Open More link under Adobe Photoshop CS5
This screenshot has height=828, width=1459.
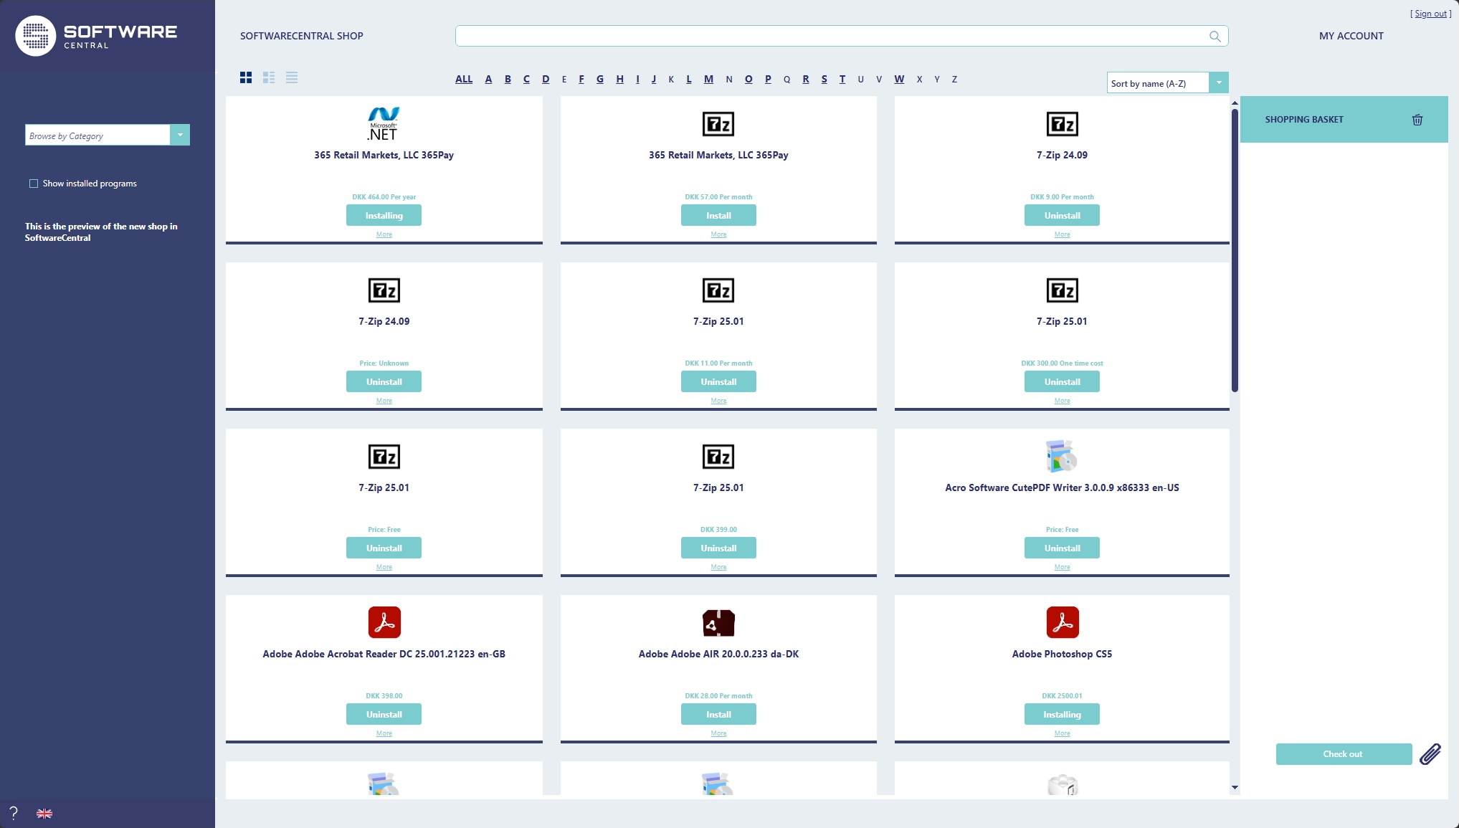(1062, 733)
